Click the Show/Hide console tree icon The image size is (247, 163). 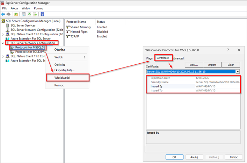[x=23, y=14]
